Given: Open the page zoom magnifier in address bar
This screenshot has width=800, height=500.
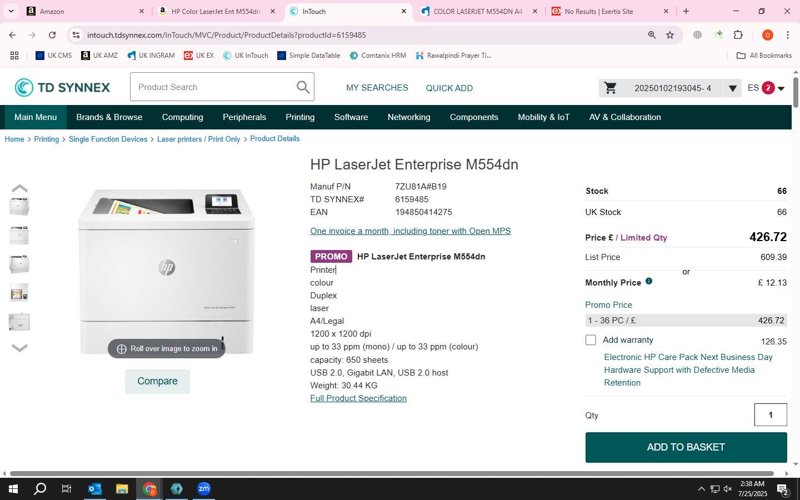Looking at the screenshot, I should coord(652,35).
